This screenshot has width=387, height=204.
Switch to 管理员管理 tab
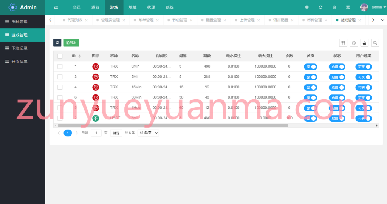coord(110,20)
